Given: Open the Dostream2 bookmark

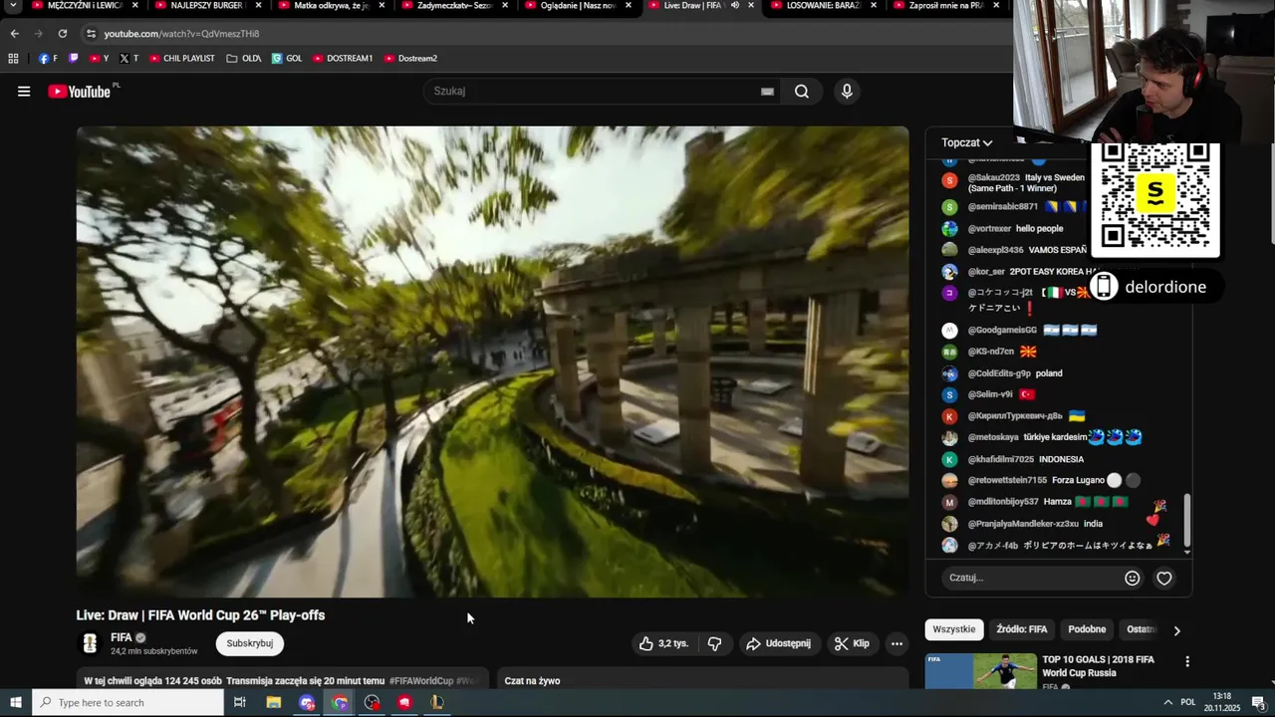Looking at the screenshot, I should (410, 59).
